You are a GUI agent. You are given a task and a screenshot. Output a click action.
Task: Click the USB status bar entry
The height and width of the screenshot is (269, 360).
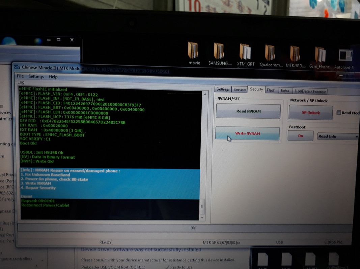[279, 242]
